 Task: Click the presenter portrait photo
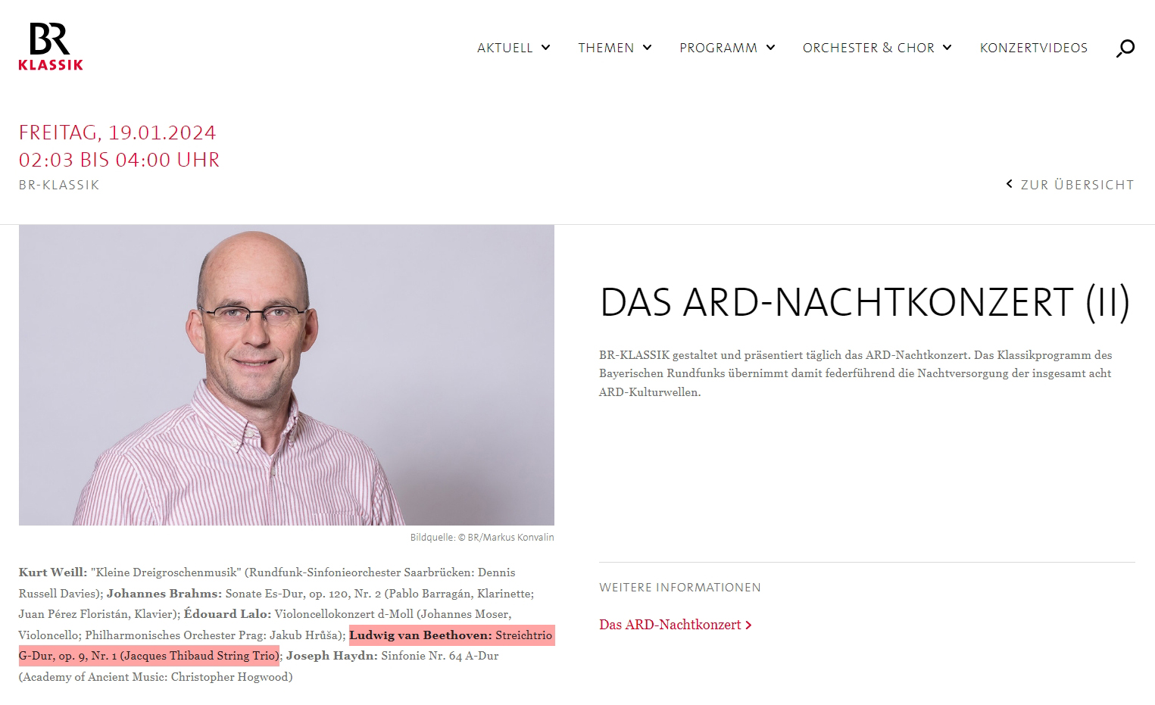pyautogui.click(x=286, y=375)
